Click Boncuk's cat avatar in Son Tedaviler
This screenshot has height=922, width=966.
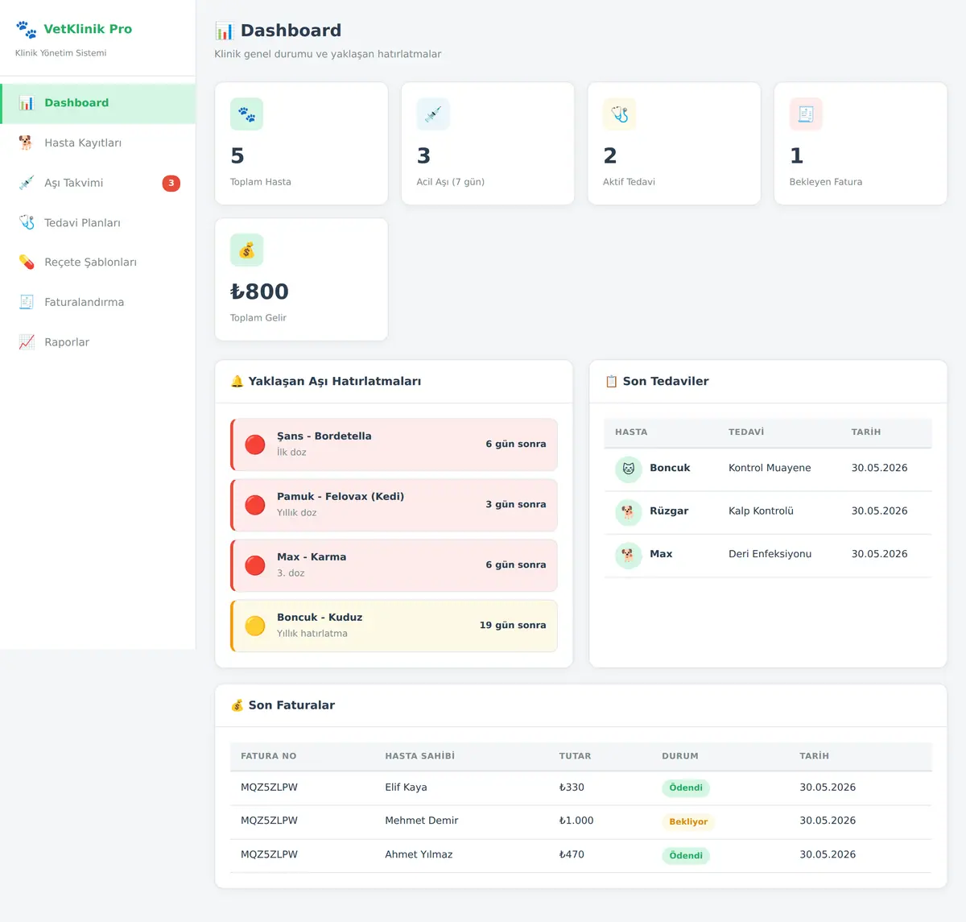(629, 469)
